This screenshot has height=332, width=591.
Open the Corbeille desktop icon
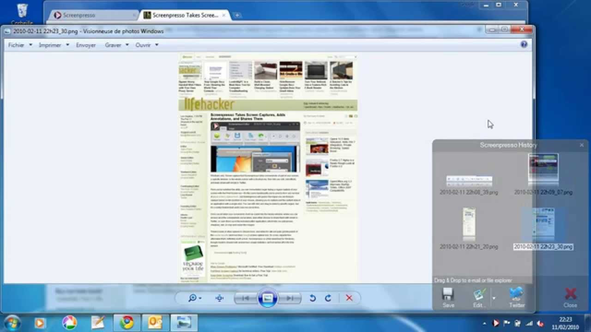tap(22, 14)
